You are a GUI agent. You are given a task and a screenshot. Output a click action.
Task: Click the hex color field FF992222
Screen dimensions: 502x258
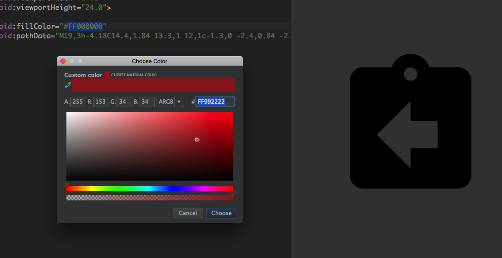point(215,102)
